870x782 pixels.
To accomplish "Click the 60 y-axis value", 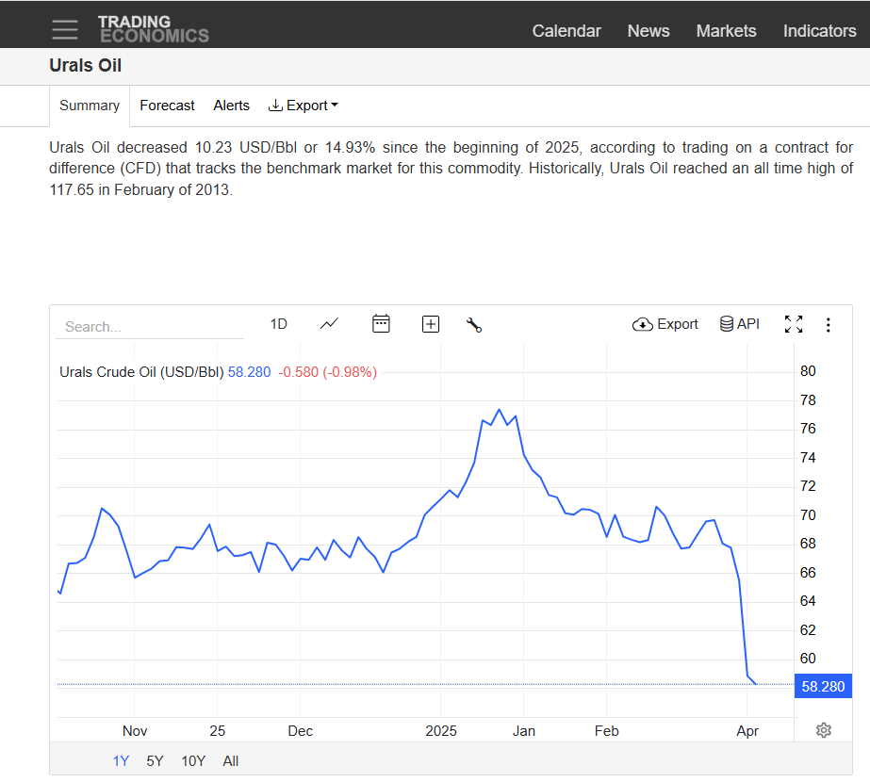I will [808, 659].
